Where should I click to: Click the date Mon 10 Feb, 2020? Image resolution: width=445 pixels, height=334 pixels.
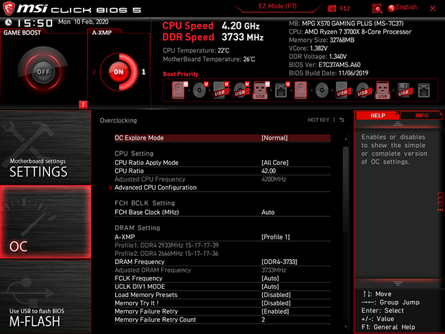tap(83, 22)
